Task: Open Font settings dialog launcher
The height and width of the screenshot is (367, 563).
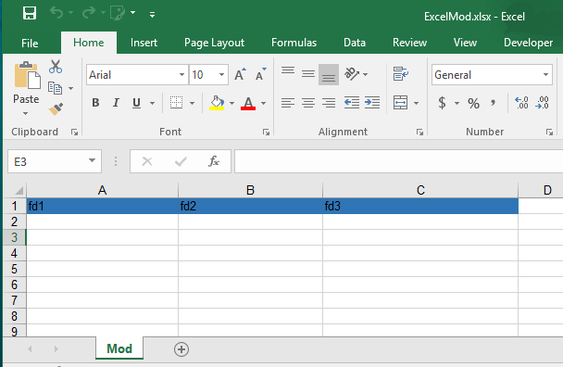Action: (266, 133)
